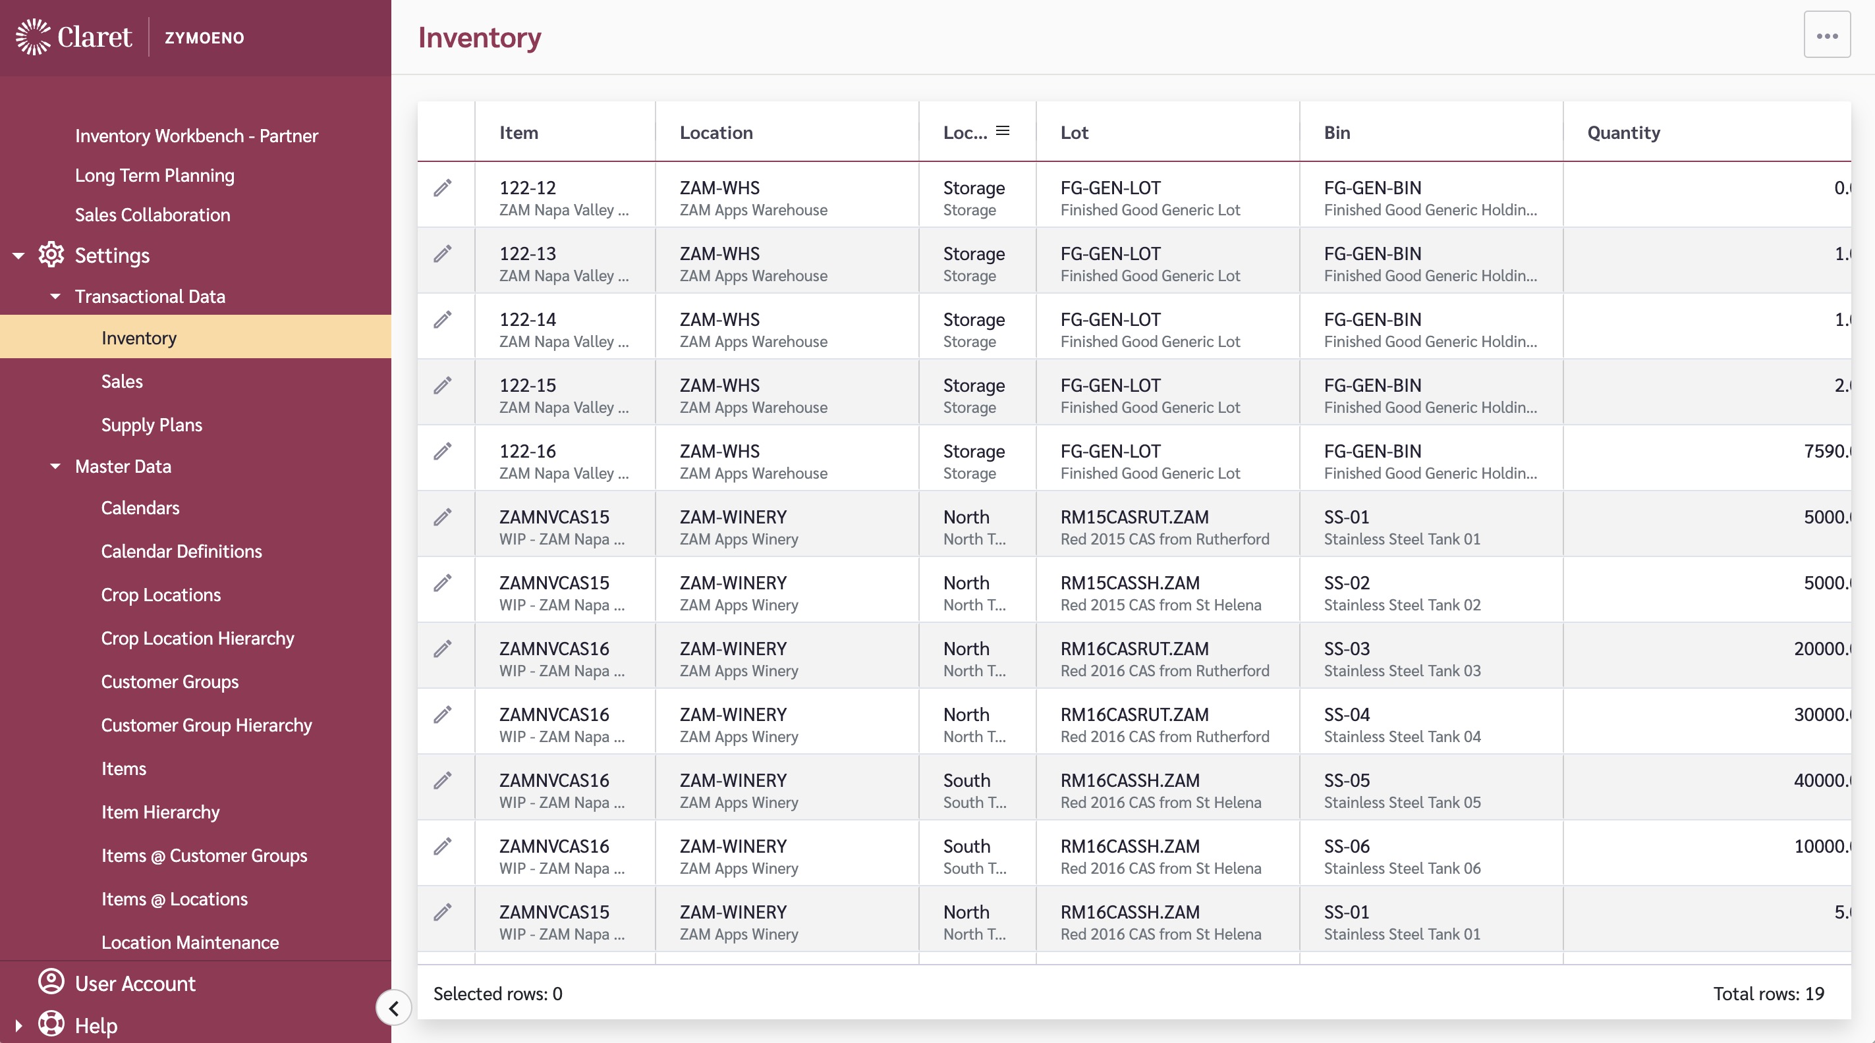The width and height of the screenshot is (1875, 1043).
Task: Go to Crop Location Hierarchy
Action: click(197, 638)
